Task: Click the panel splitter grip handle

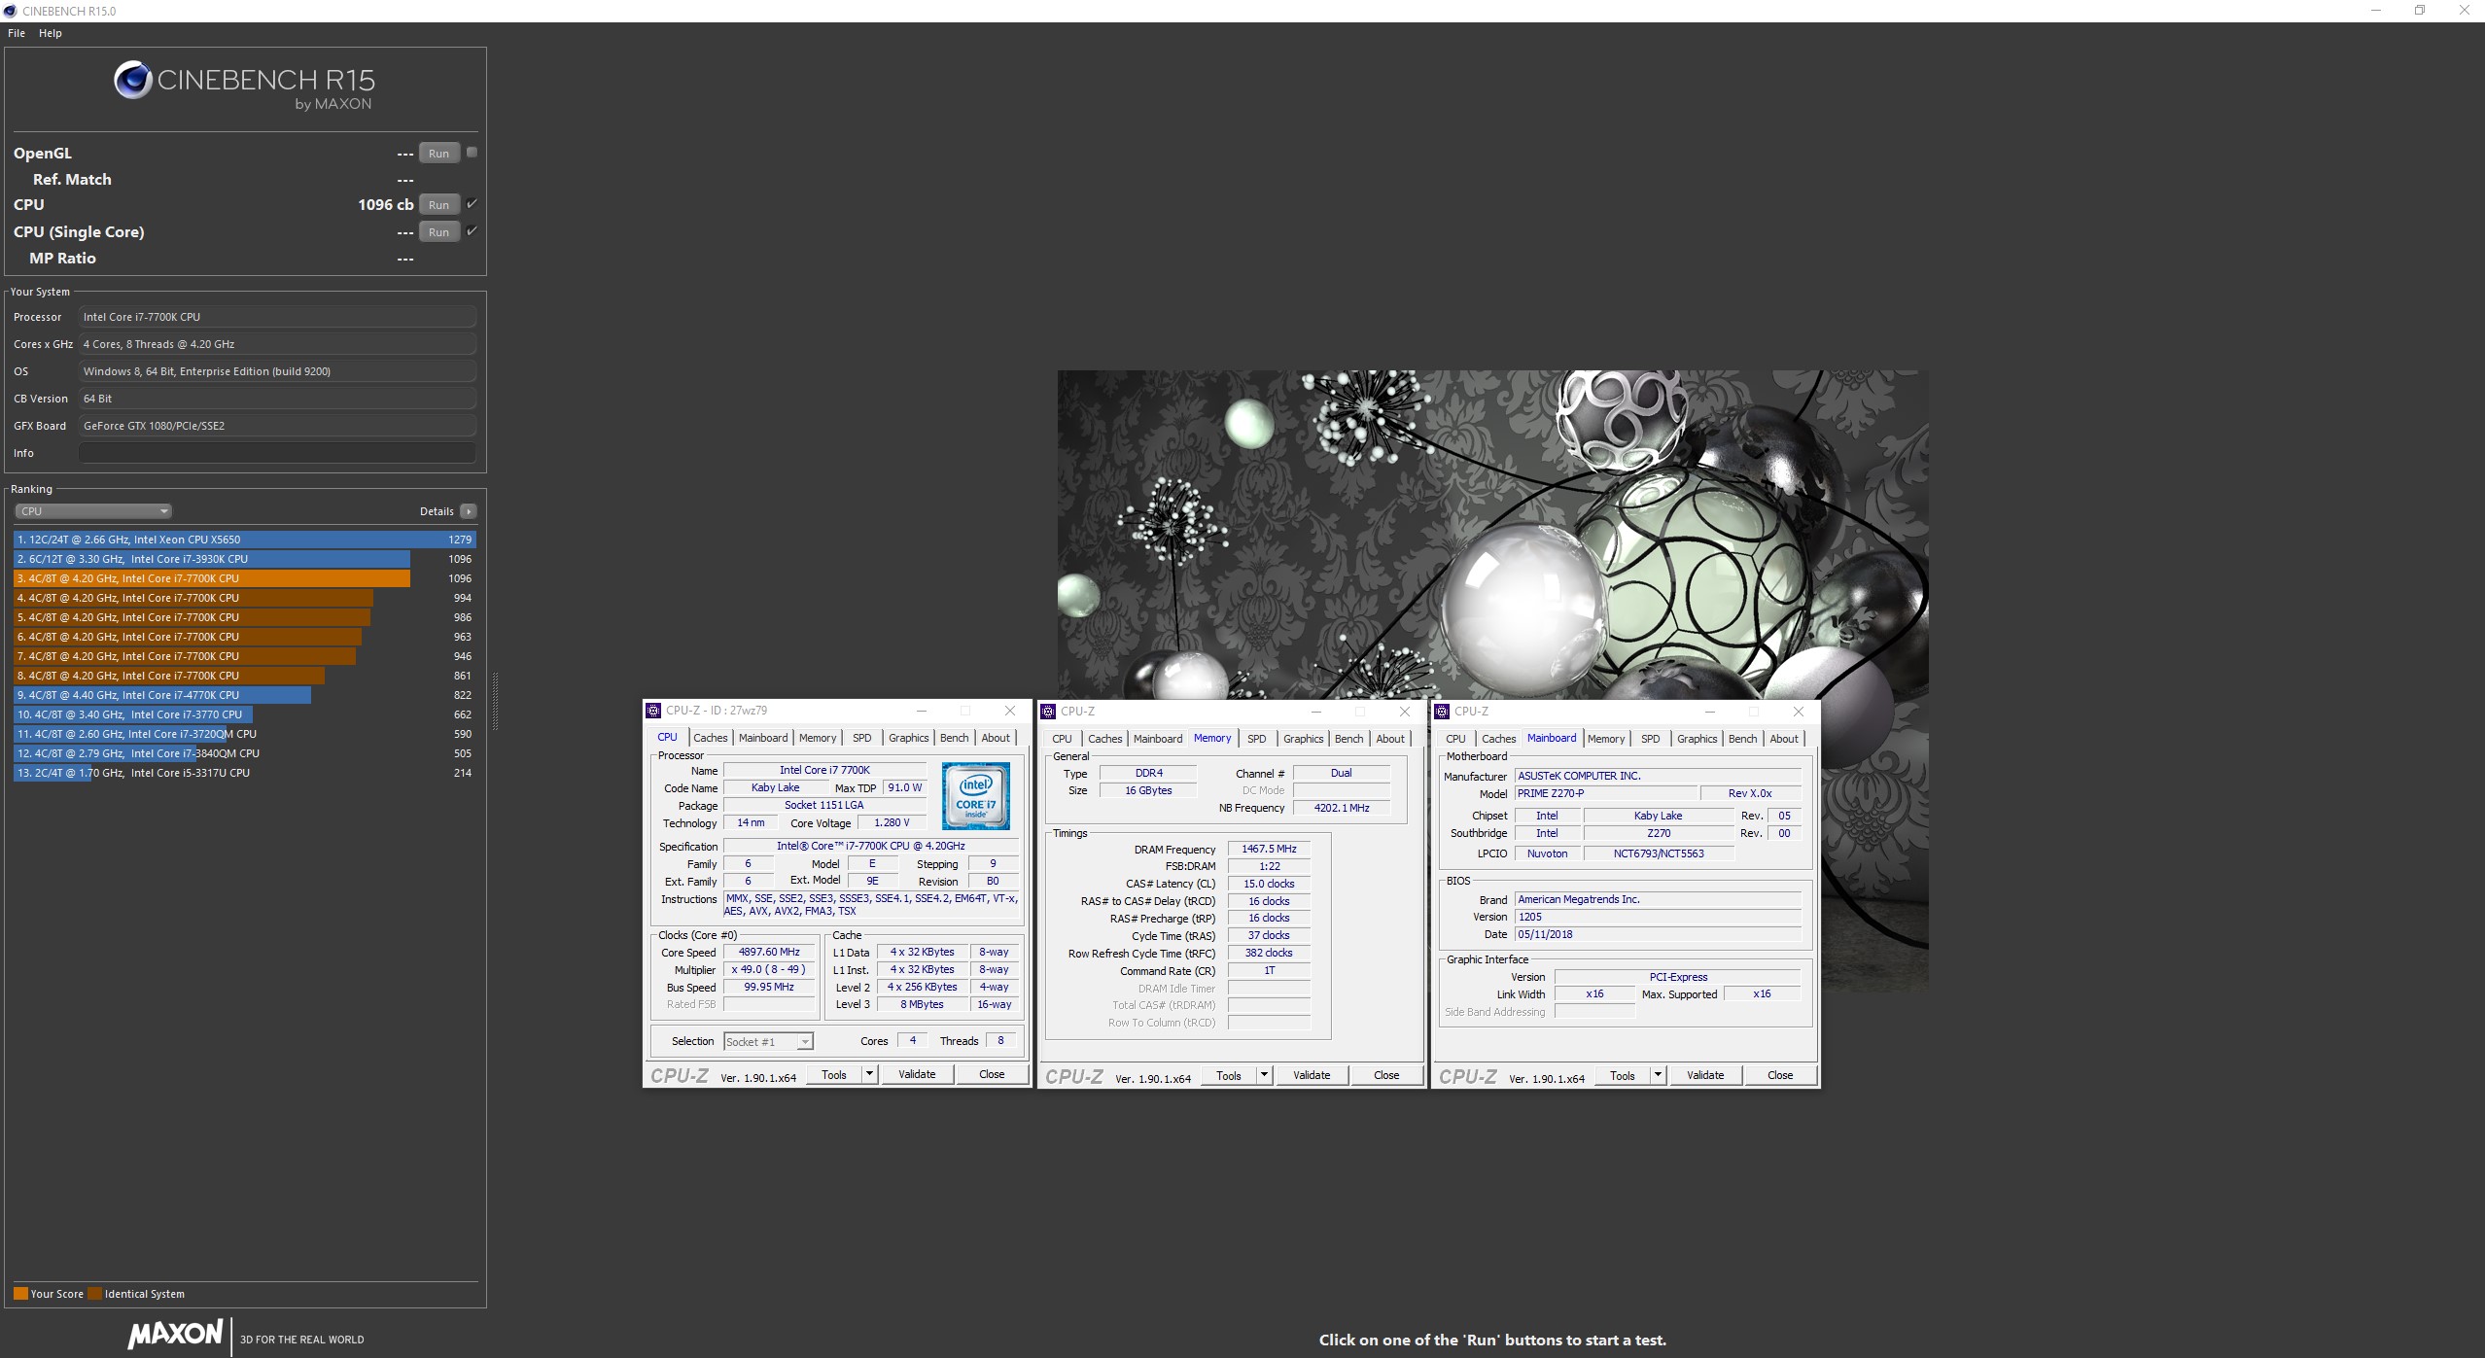Action: click(x=495, y=701)
